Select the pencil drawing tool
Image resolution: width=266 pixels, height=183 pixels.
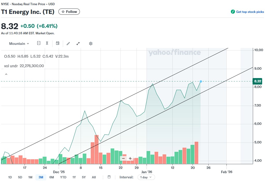tap(68, 44)
